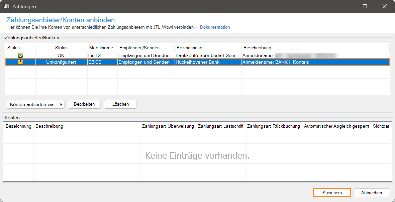This screenshot has height=202, width=395.
Task: Click the orange warning icon for EBICS
Action: click(20, 62)
